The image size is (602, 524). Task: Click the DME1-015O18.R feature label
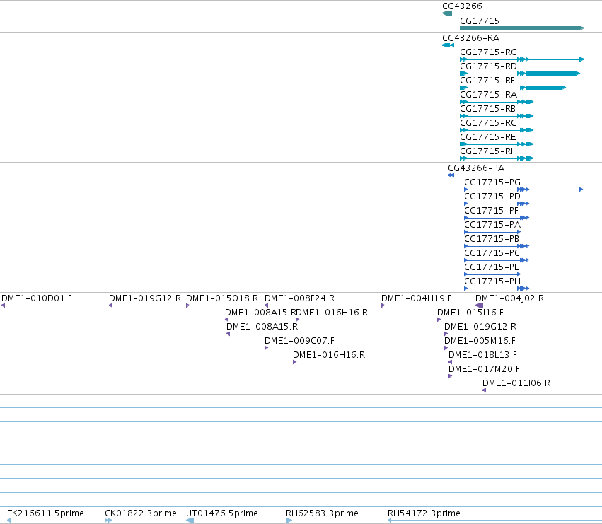click(222, 298)
